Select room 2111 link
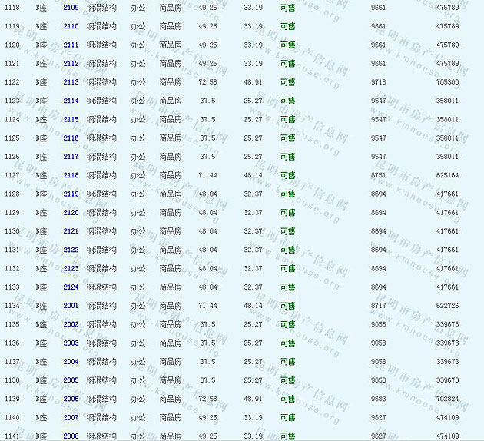 [x=71, y=45]
